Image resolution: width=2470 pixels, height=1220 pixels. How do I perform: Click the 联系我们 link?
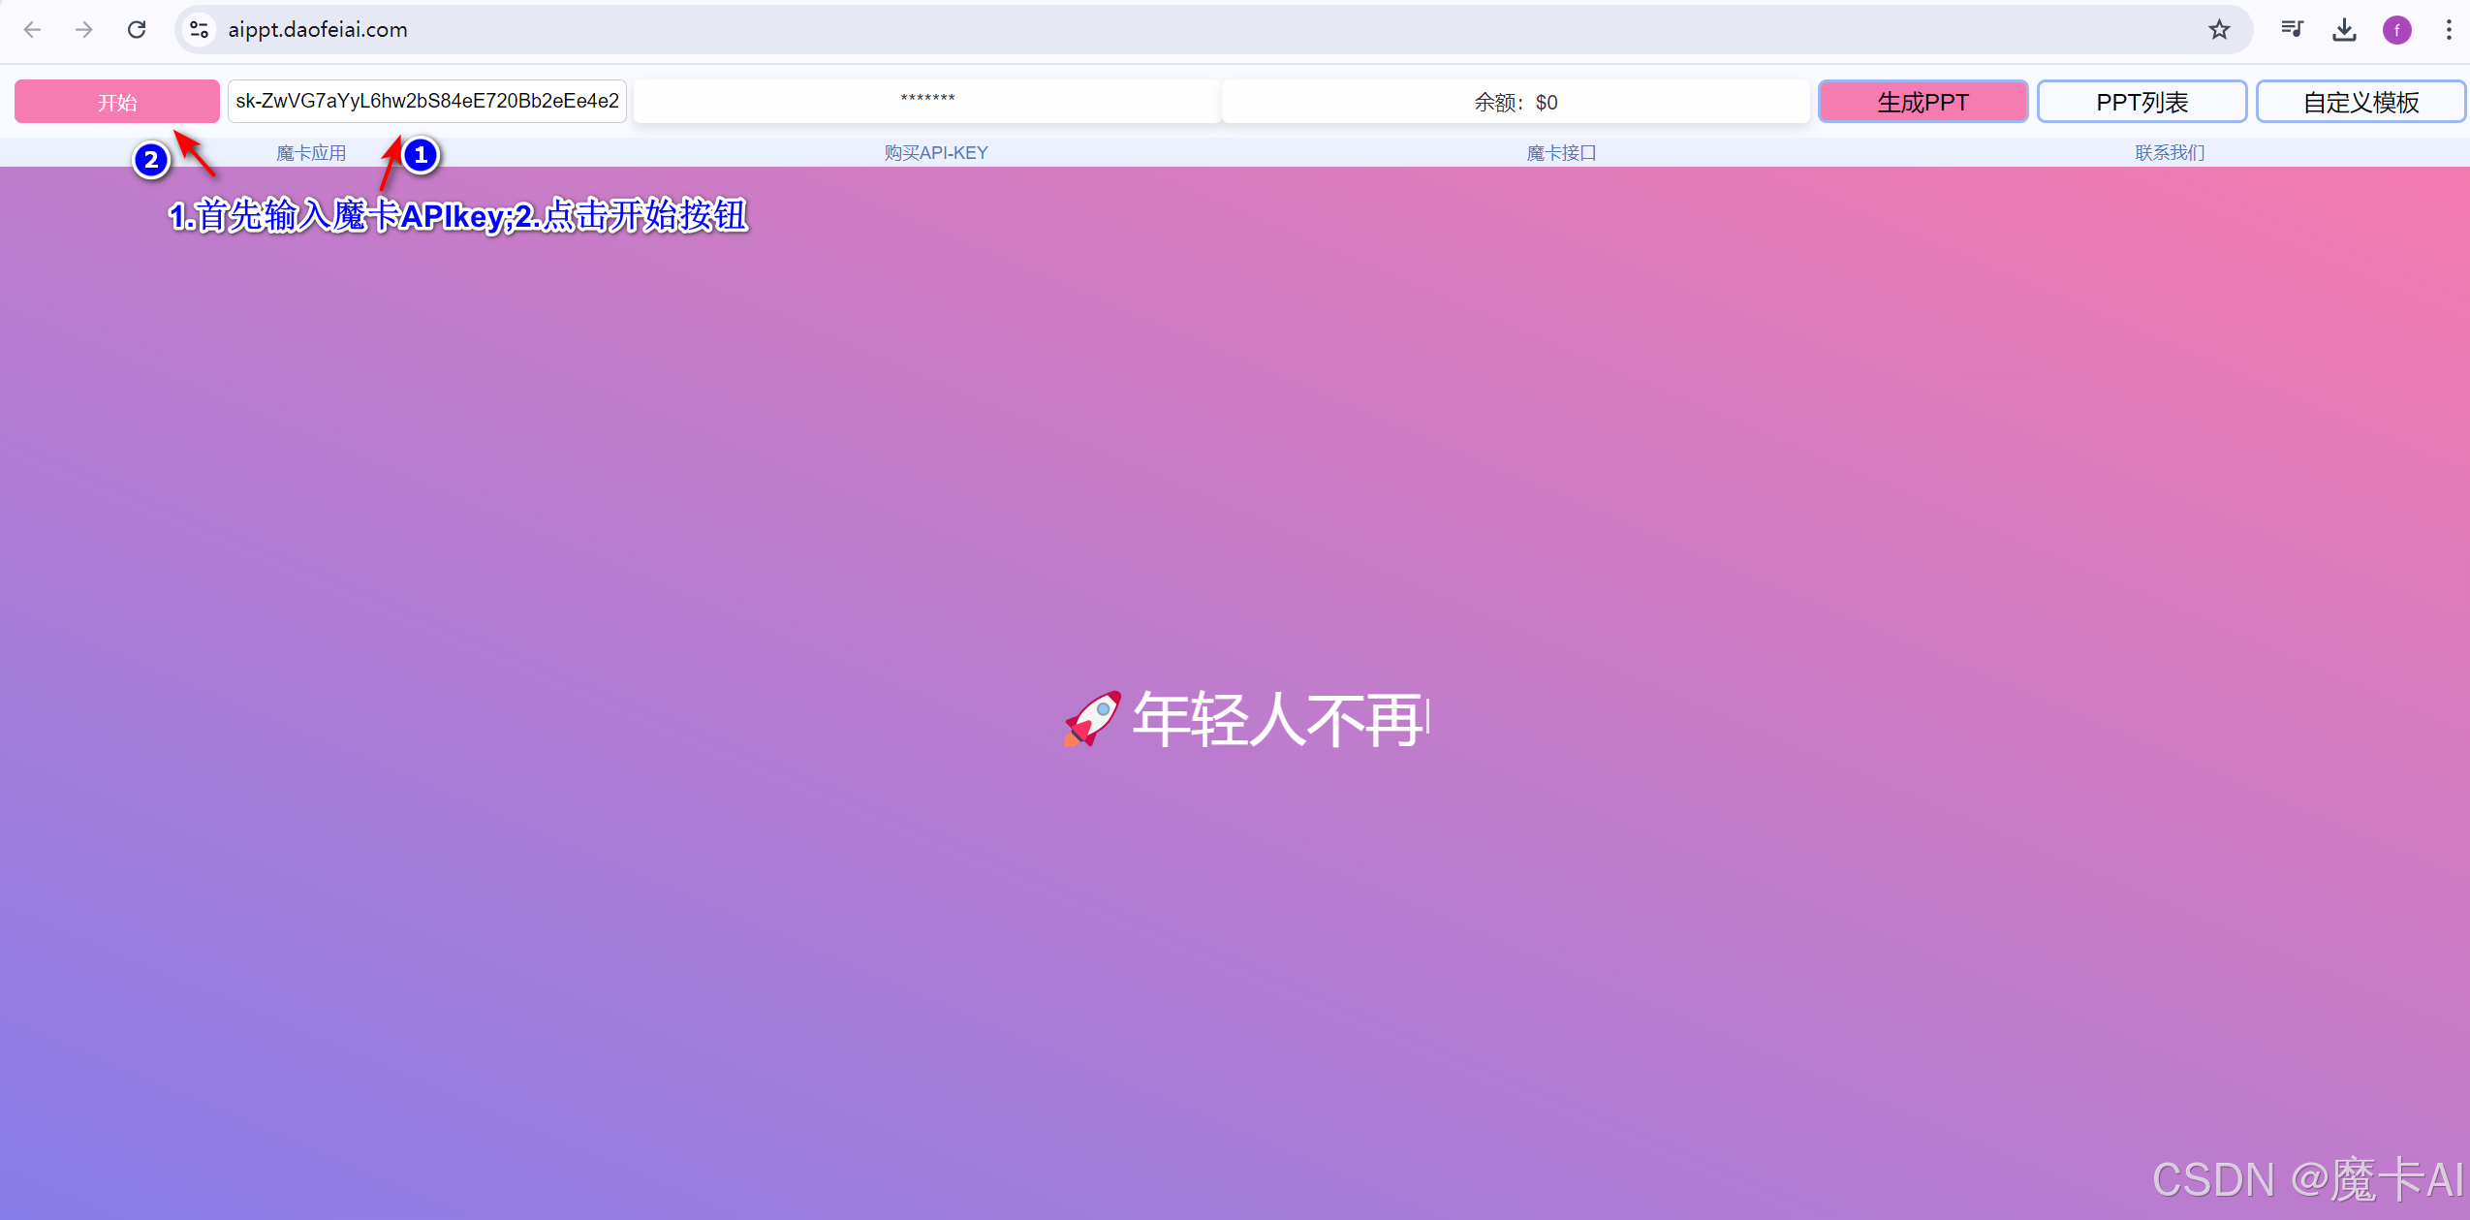(2170, 153)
